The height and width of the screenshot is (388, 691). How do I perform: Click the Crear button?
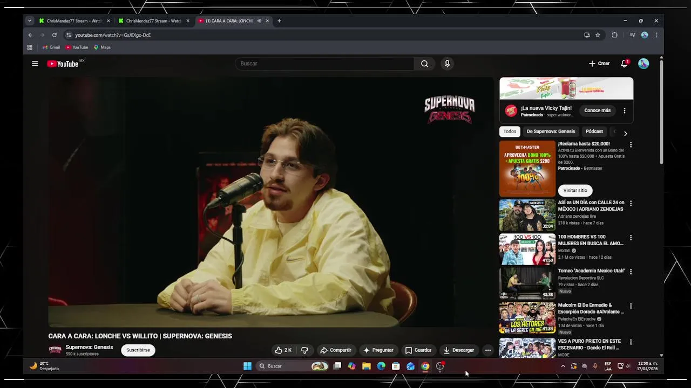point(599,64)
